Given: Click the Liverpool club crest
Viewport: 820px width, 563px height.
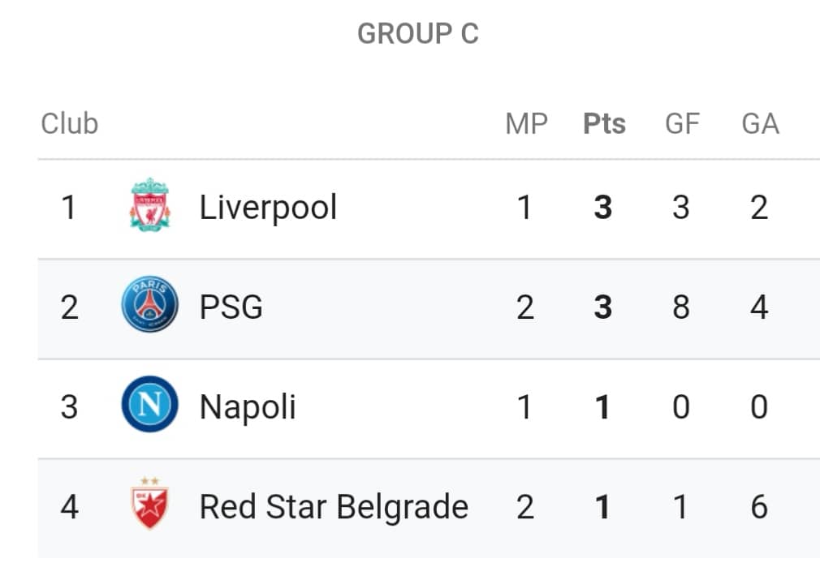Looking at the screenshot, I should coord(150,205).
